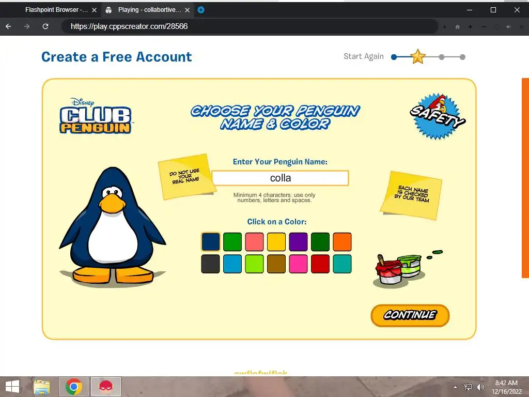Click the gold star progress step

417,56
